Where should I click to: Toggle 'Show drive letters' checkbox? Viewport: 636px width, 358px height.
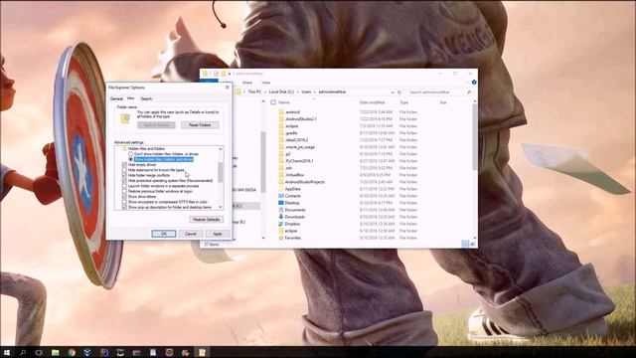click(124, 197)
